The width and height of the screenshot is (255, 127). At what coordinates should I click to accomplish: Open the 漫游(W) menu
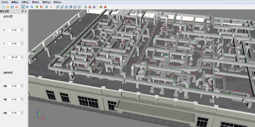click(x=46, y=2)
